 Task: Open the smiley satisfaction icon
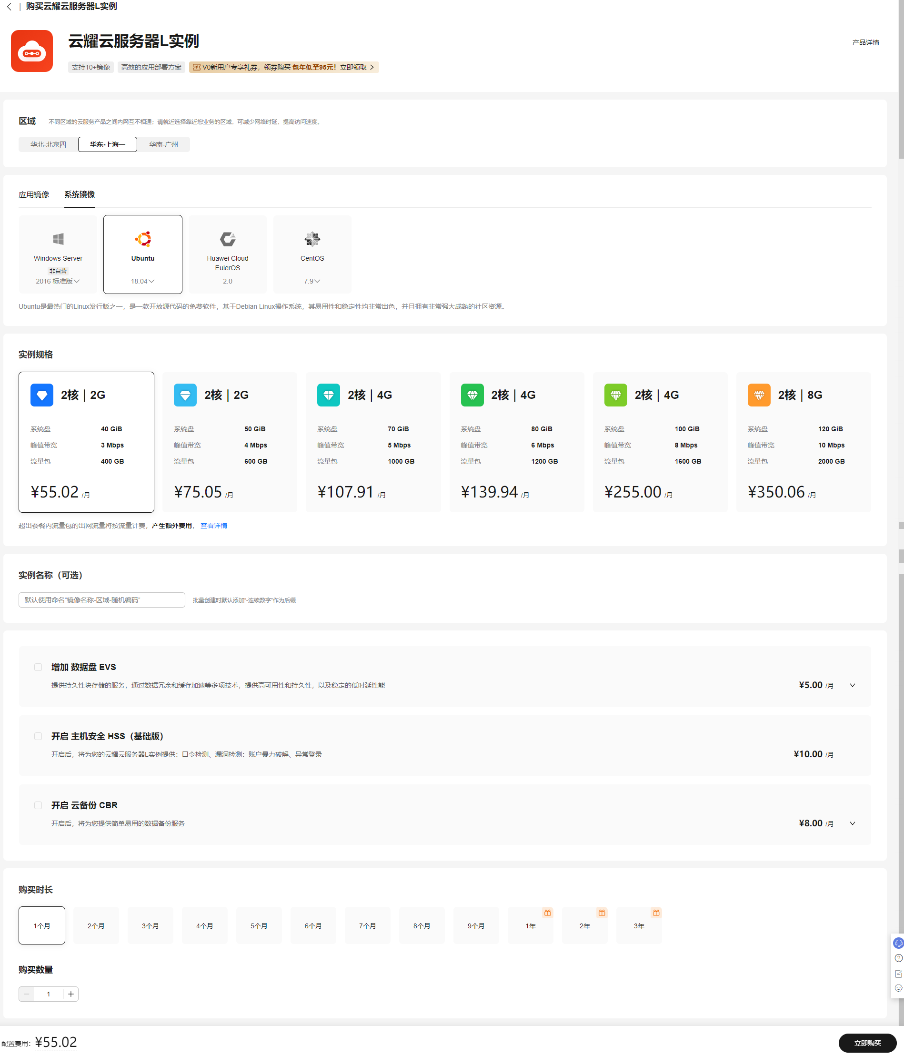(x=898, y=988)
